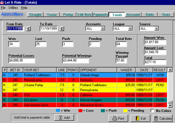Select the LA Lakers bet row
Viewport: 175px width, 123px height.
(85, 100)
